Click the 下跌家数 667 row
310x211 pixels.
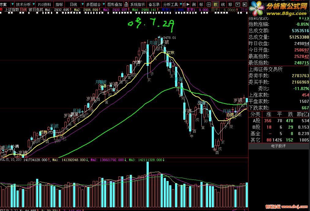click(278, 108)
